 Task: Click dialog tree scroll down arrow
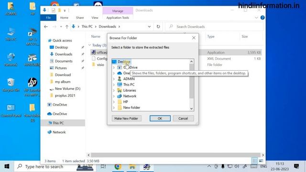coord(191,108)
